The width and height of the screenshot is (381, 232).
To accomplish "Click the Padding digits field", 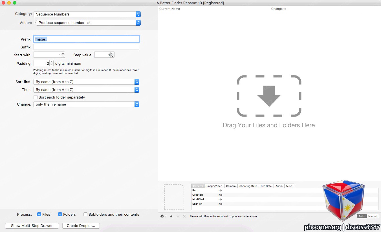I will 41,63.
